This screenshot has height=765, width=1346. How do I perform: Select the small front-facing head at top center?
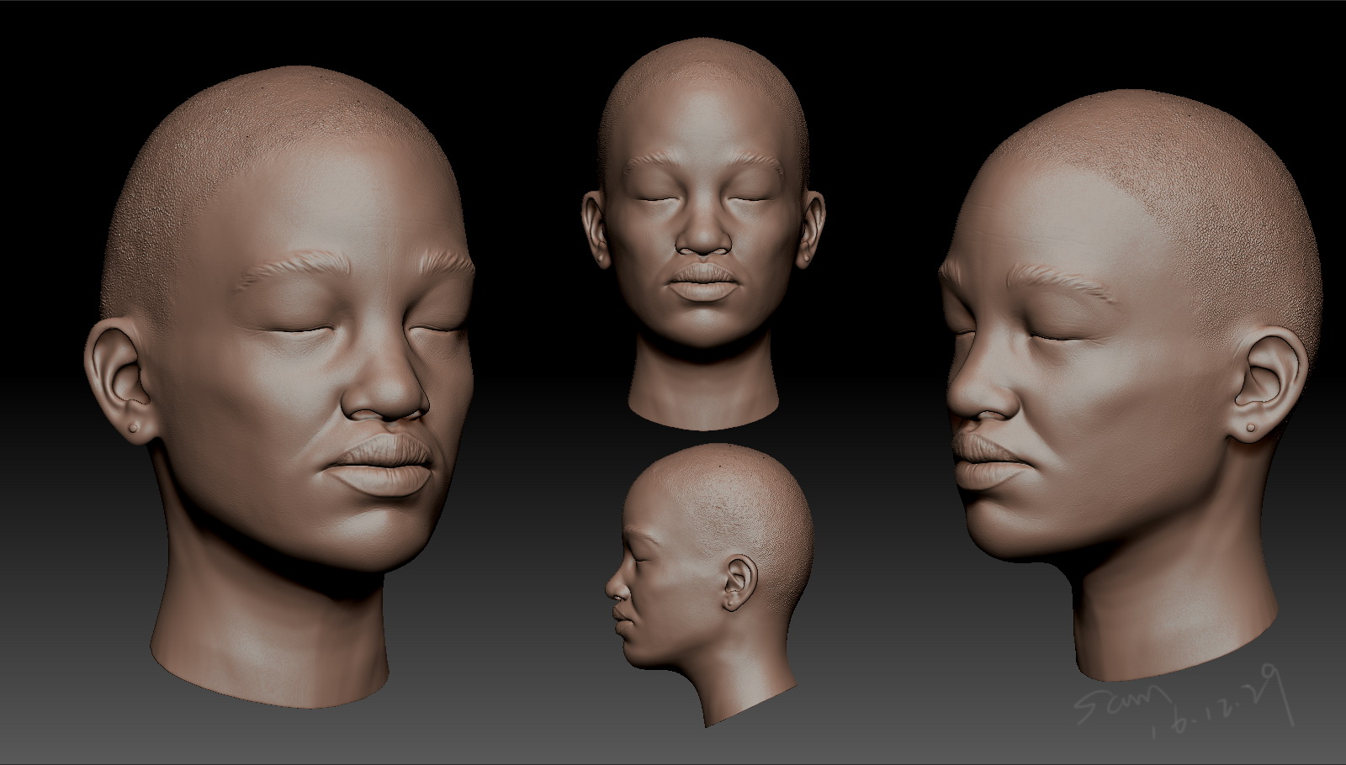(x=703, y=234)
